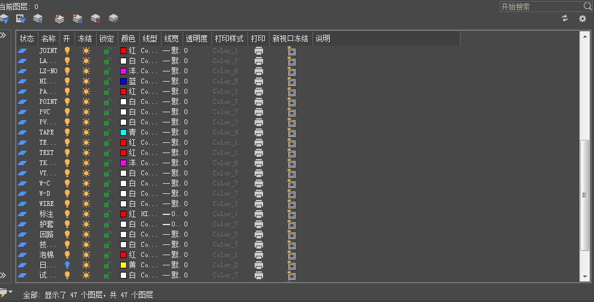
Task: Click the New Layer toolbar icon
Action: [59, 19]
